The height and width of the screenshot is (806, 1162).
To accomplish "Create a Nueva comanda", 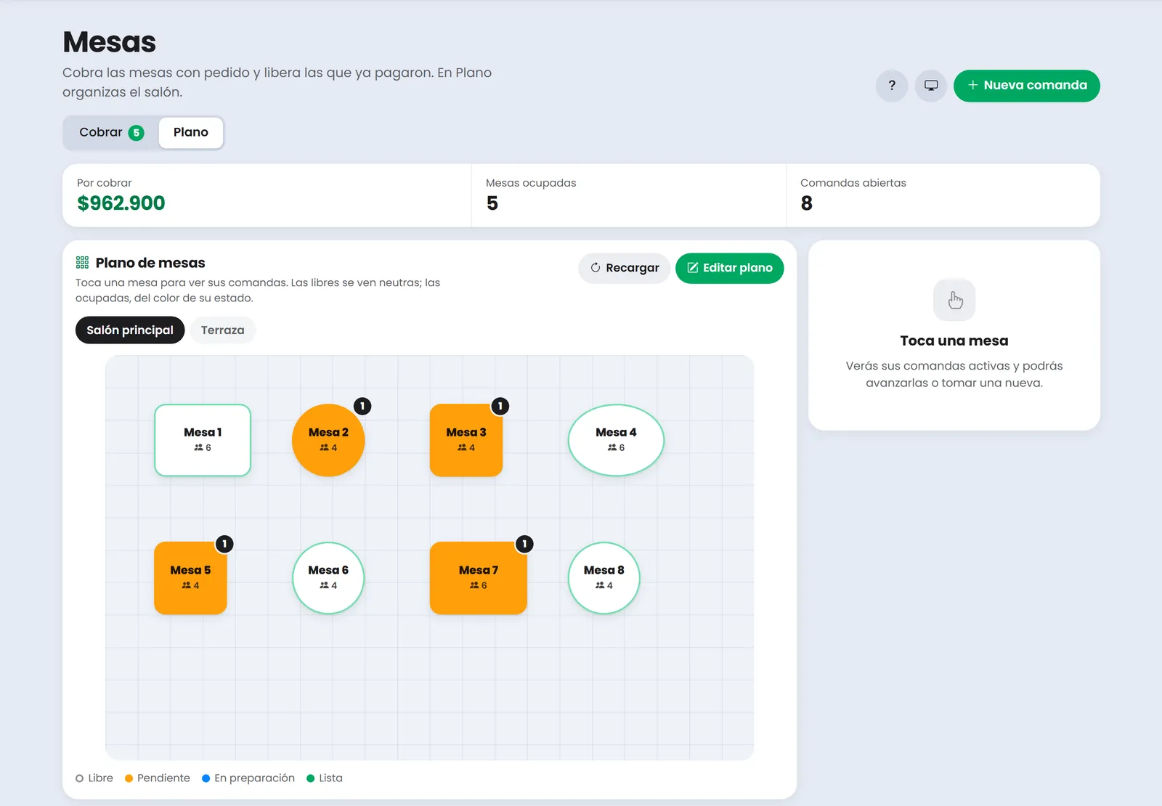I will pos(1027,86).
